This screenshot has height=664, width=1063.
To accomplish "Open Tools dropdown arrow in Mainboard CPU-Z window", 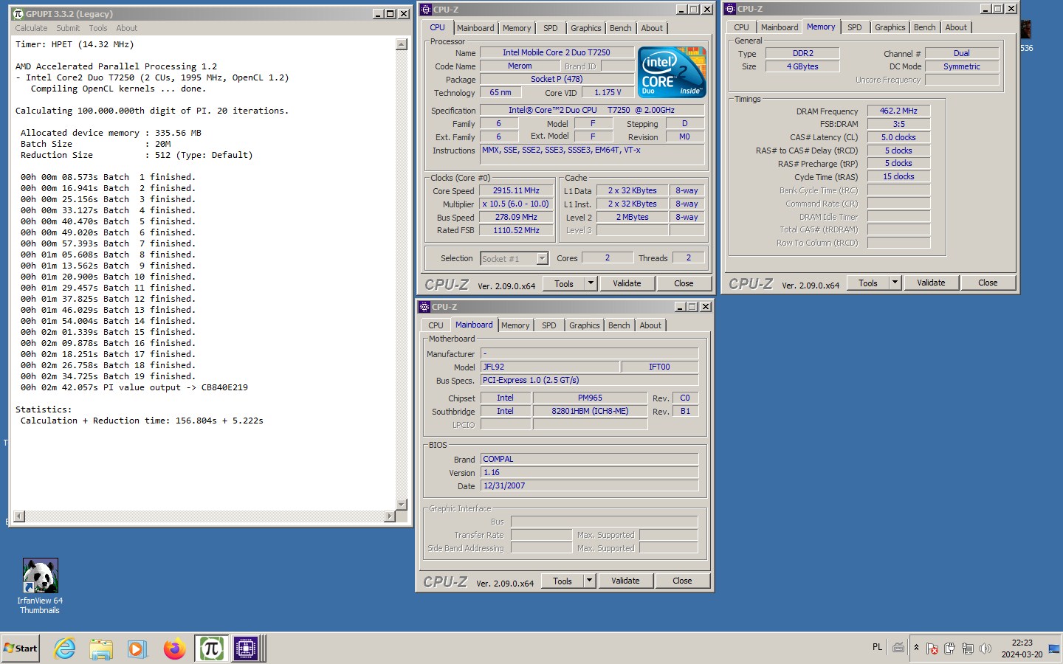I will [x=589, y=581].
